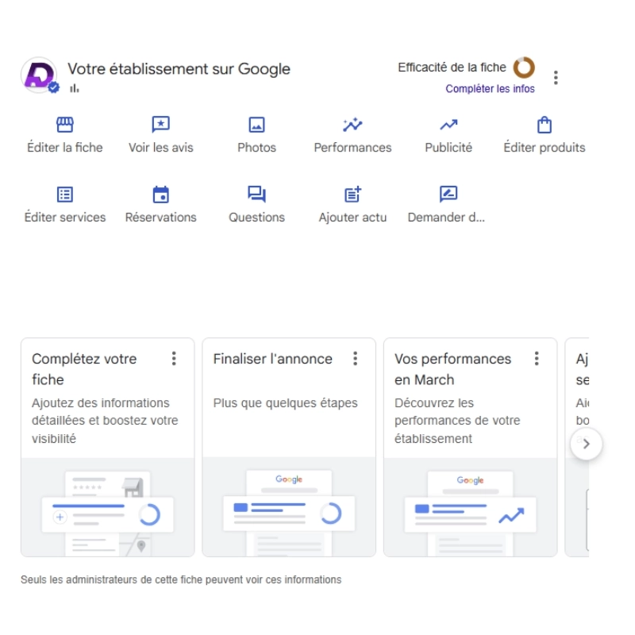Screen dimensions: 635x635
Task: Click Vos performances card illustration
Action: (471, 507)
